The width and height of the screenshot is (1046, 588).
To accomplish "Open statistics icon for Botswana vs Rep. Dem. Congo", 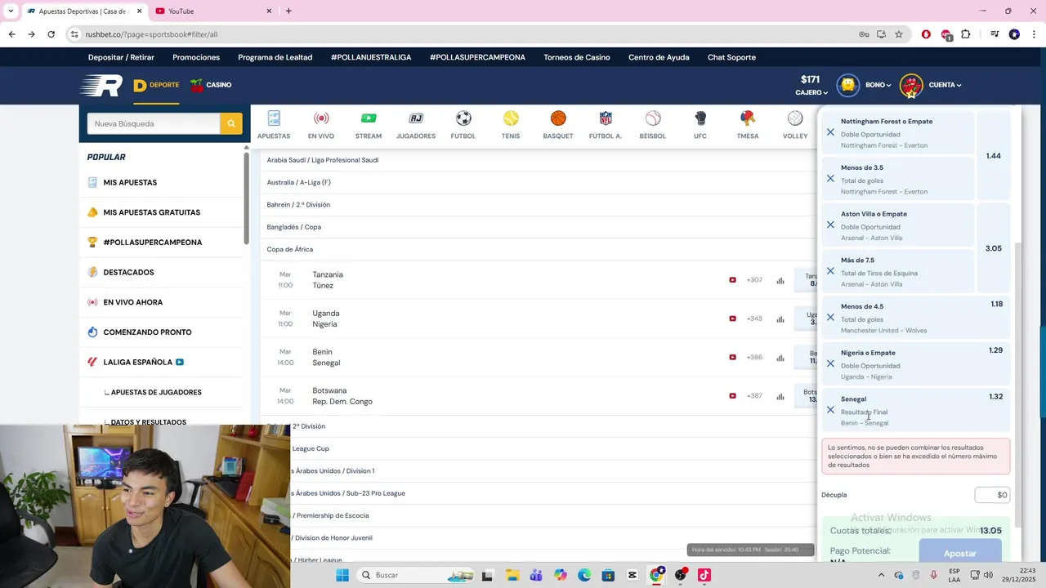I will tap(780, 396).
